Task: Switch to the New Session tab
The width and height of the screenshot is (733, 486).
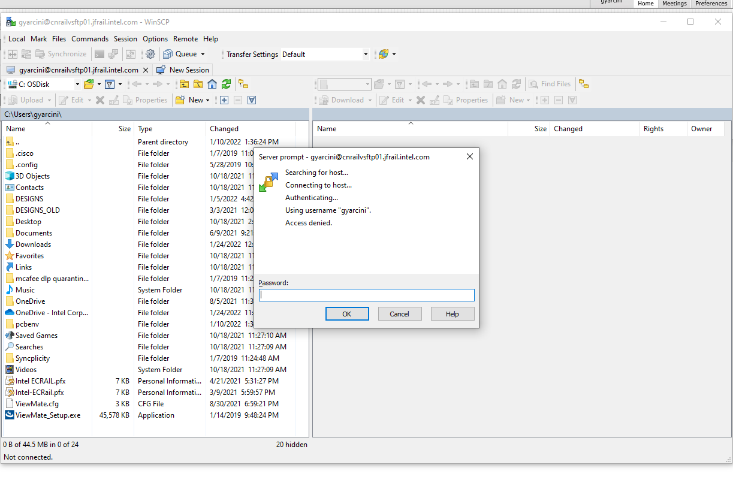Action: [x=183, y=70]
